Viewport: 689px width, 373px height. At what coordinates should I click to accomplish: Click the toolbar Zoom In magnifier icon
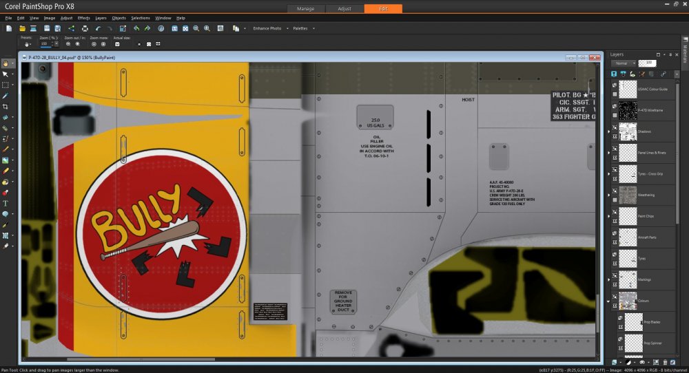pyautogui.click(x=207, y=28)
